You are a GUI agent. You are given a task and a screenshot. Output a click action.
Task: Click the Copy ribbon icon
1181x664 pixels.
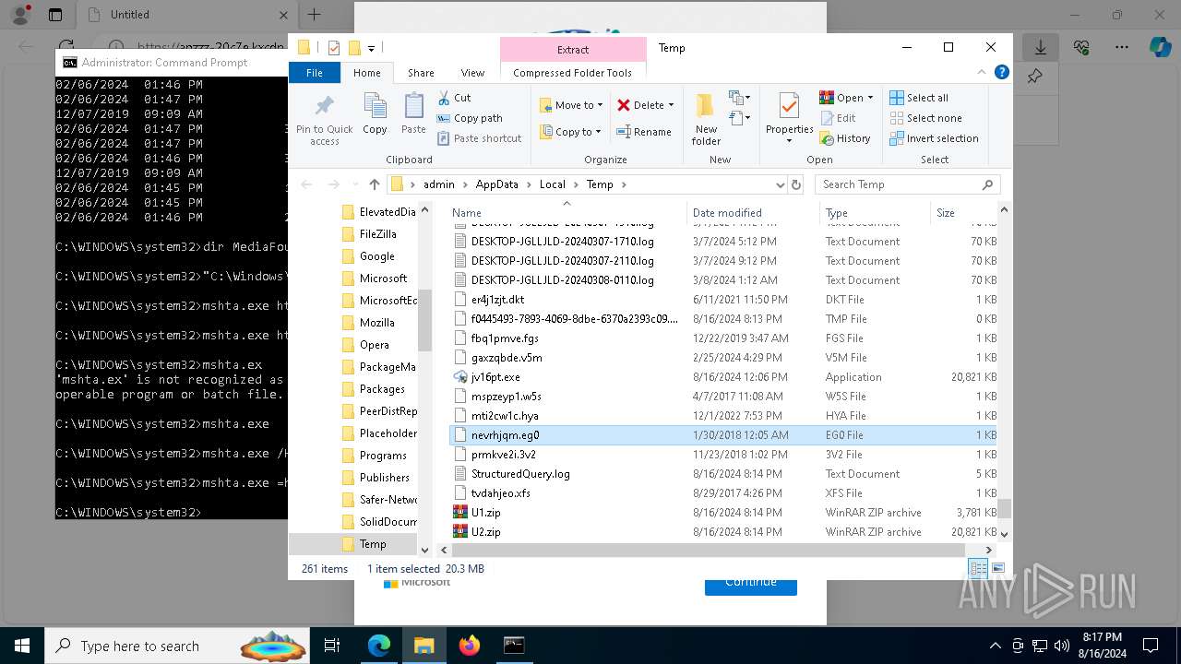coord(375,114)
